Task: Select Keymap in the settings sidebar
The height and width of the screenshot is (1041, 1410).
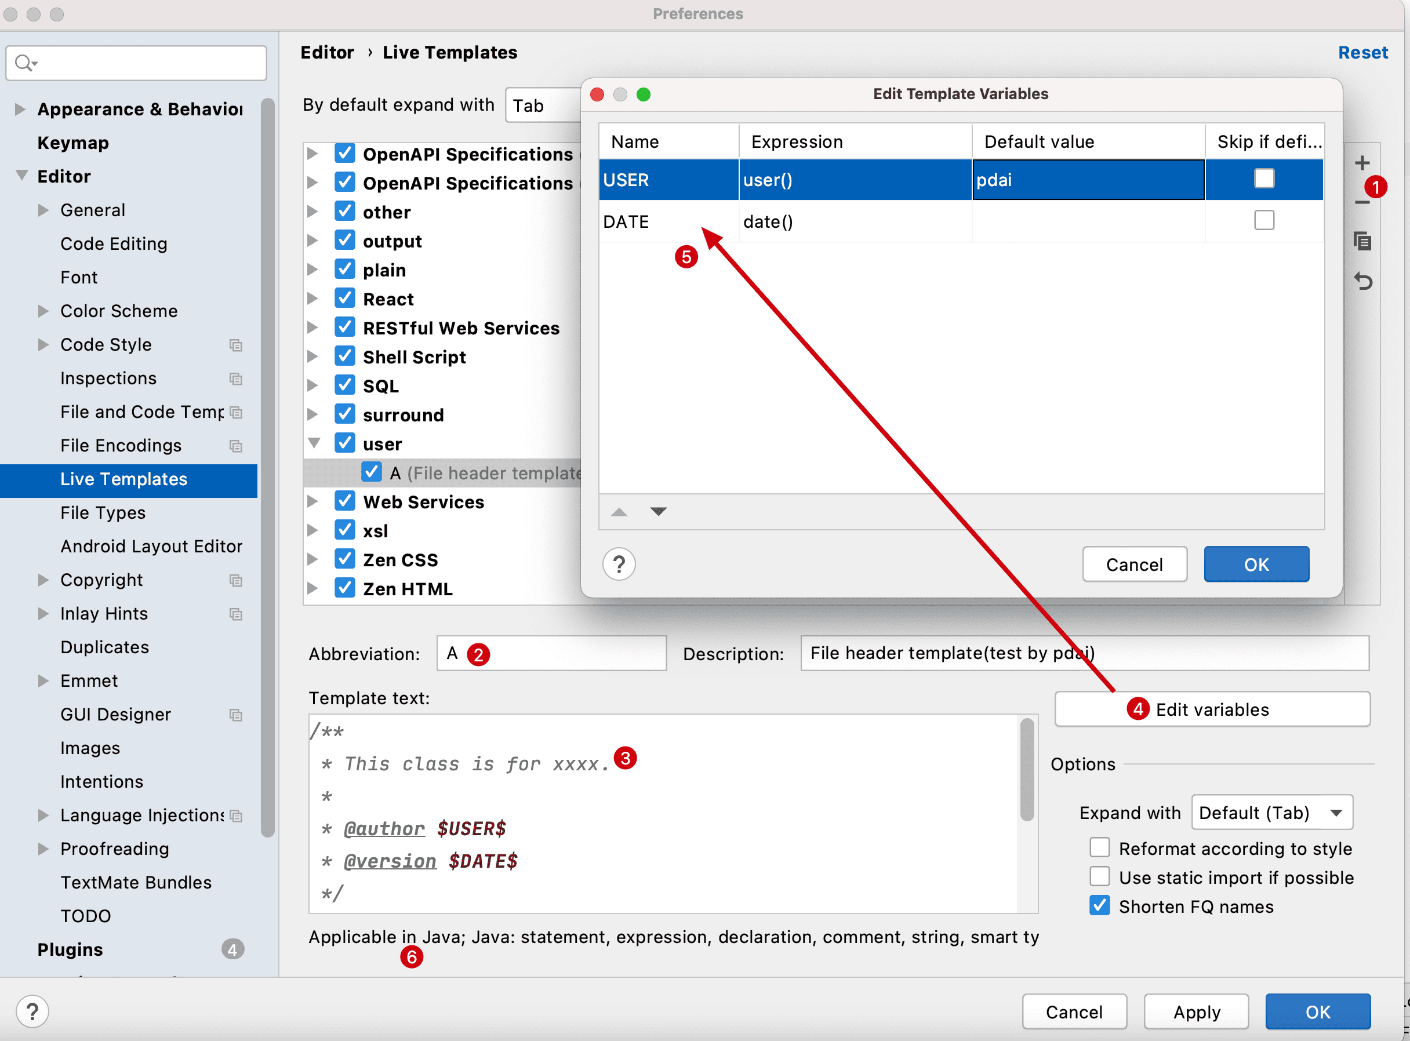Action: tap(73, 143)
